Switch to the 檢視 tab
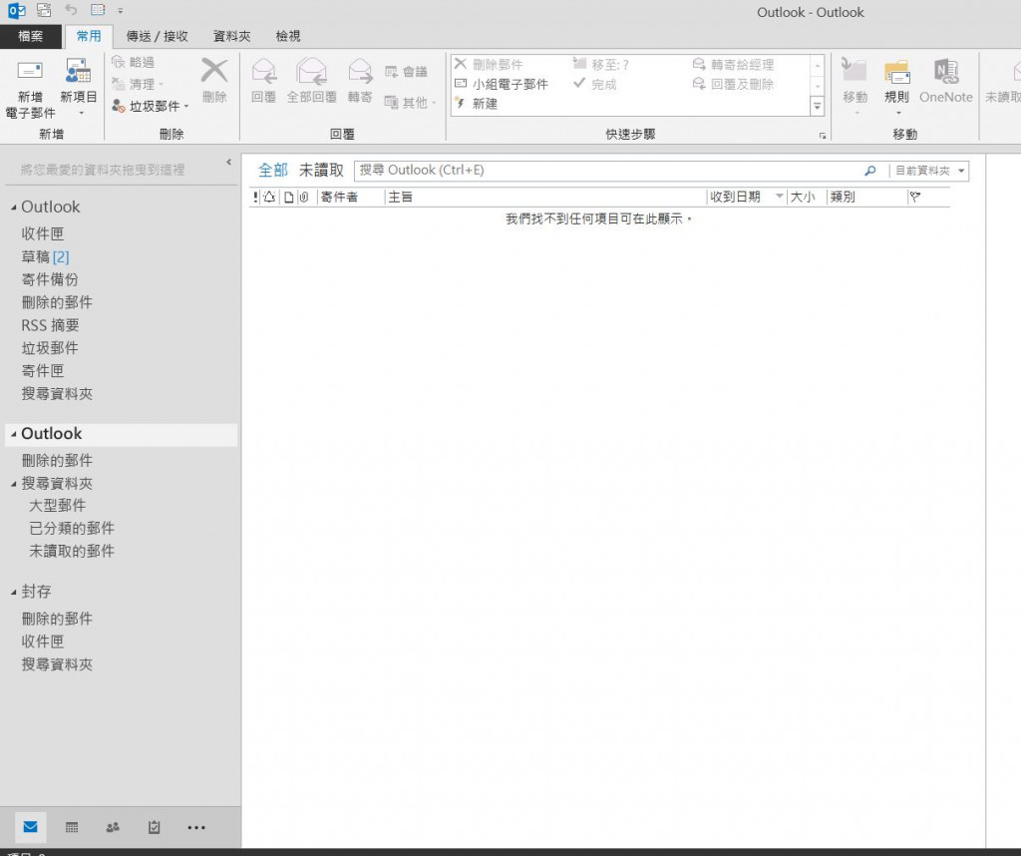 288,37
